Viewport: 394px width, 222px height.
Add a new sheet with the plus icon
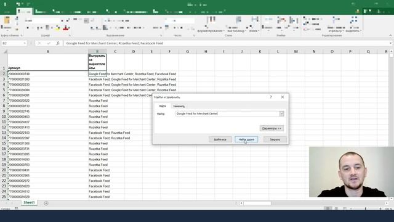46,203
